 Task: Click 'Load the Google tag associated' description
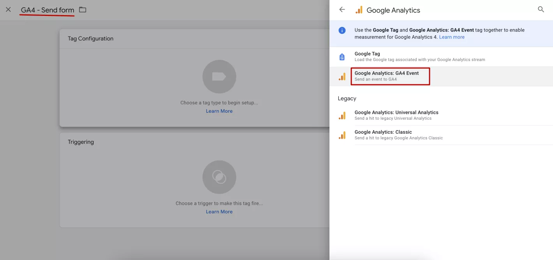tap(420, 60)
